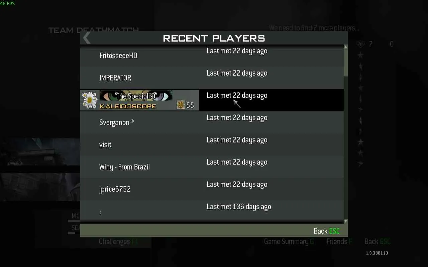Image resolution: width=428 pixels, height=267 pixels.
Task: Select Winy - From Brazil
Action: coord(212,167)
